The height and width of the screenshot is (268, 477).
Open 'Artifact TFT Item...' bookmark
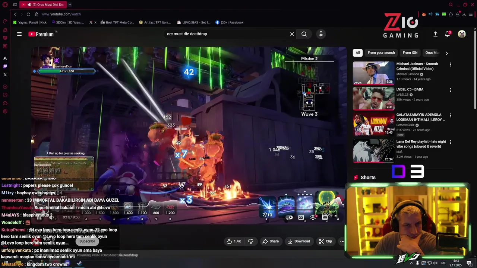pos(155,22)
